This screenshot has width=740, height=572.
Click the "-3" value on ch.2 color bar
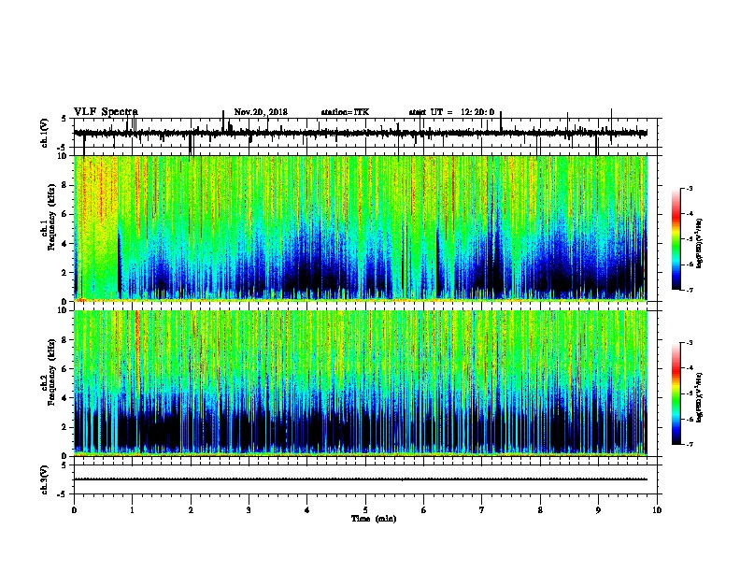coord(690,343)
